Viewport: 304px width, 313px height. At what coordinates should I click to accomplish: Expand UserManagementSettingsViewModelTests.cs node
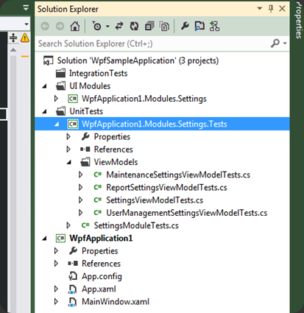(x=80, y=213)
